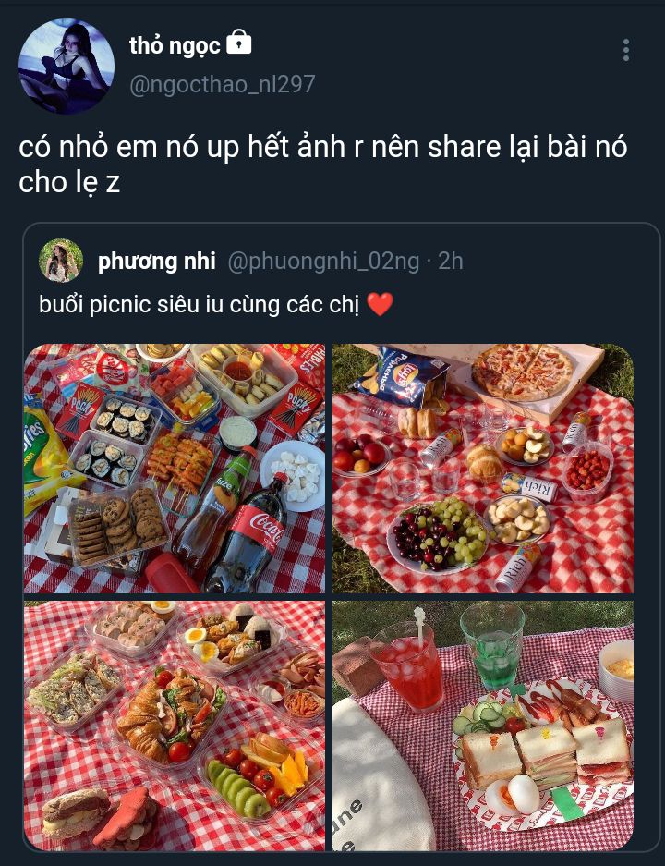The image size is (665, 866).
Task: Open thỏ ngọc's profile picture
Action: pyautogui.click(x=66, y=67)
